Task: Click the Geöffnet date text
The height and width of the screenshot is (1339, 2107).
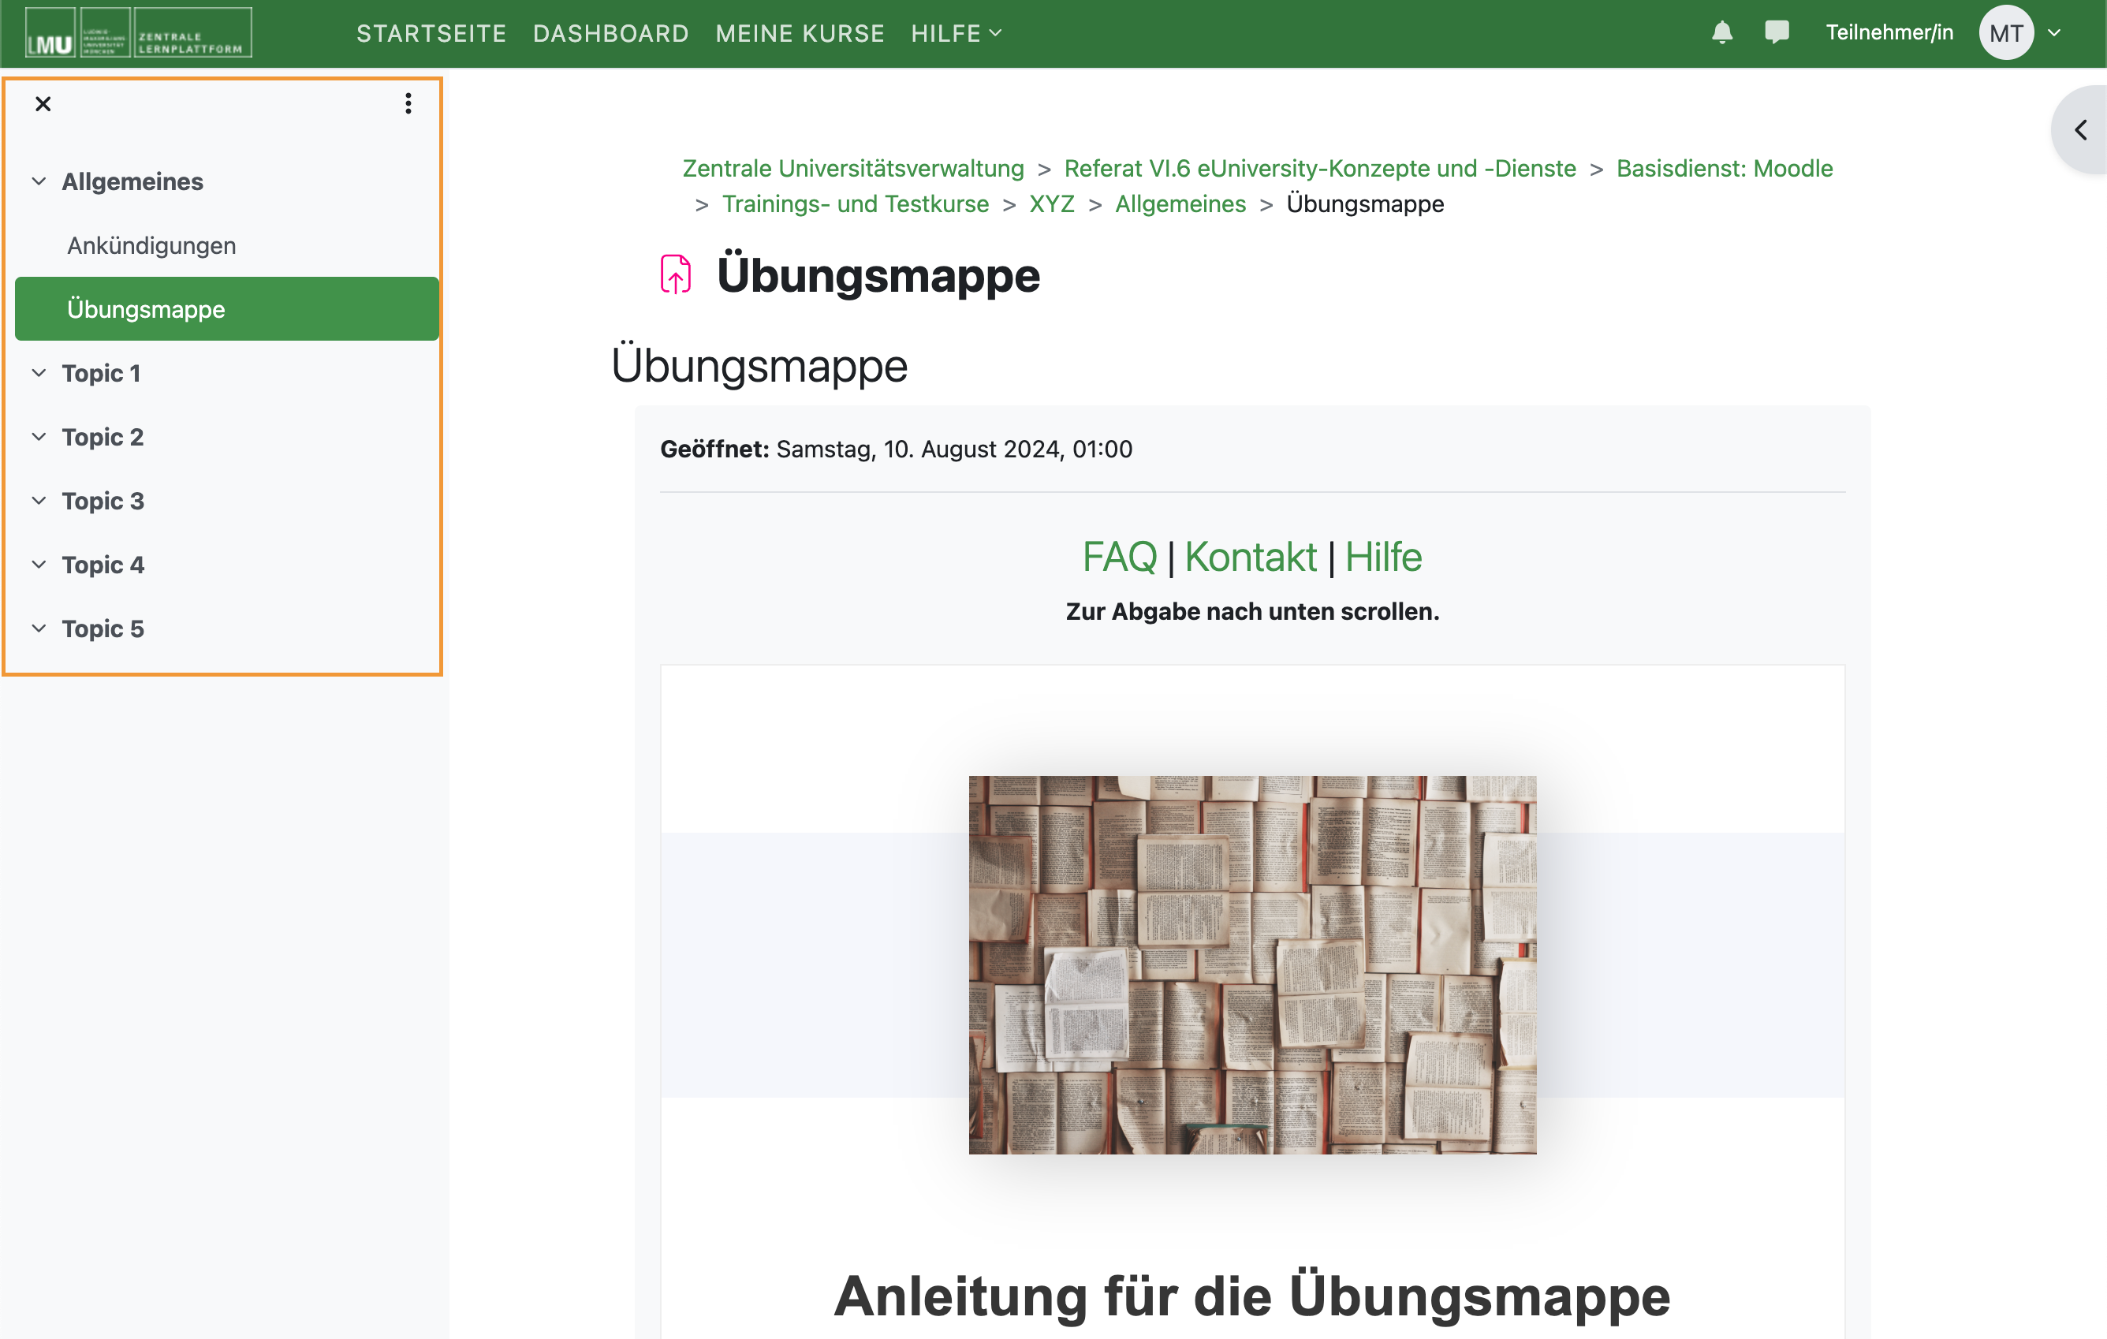Action: (896, 449)
